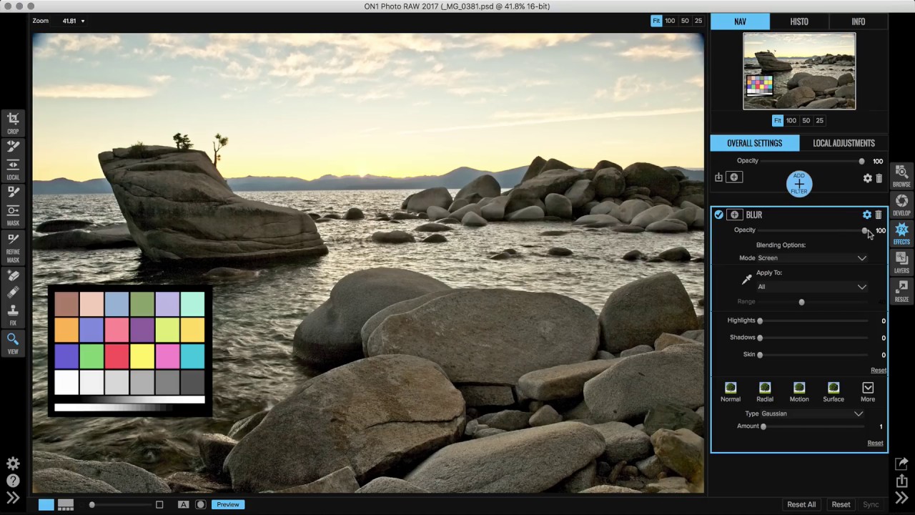This screenshot has height=515, width=915.
Task: Switch to the NAV tab
Action: coord(740,21)
